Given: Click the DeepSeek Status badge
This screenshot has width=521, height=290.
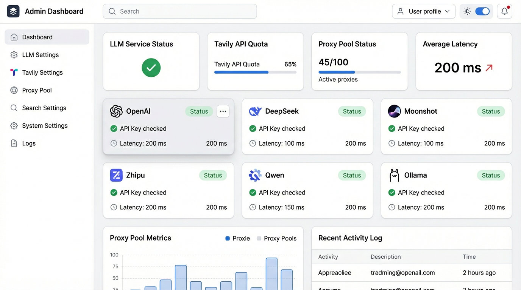Looking at the screenshot, I should coord(352,111).
